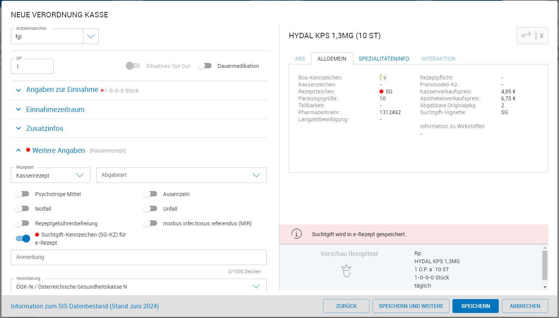Screen dimensions: 559x318
Task: Click the Speichern button
Action: [475, 306]
